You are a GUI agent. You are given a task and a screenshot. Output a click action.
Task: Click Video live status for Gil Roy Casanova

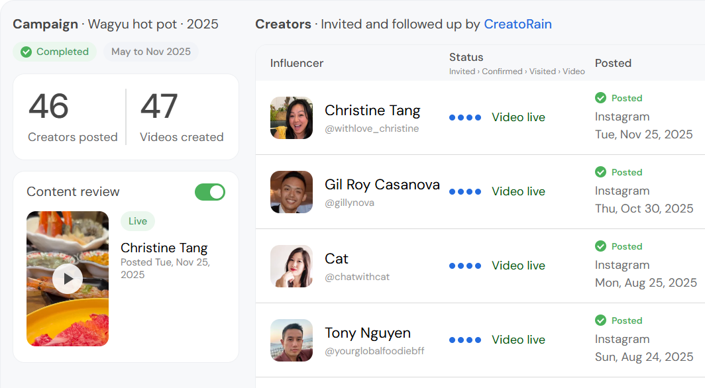518,191
